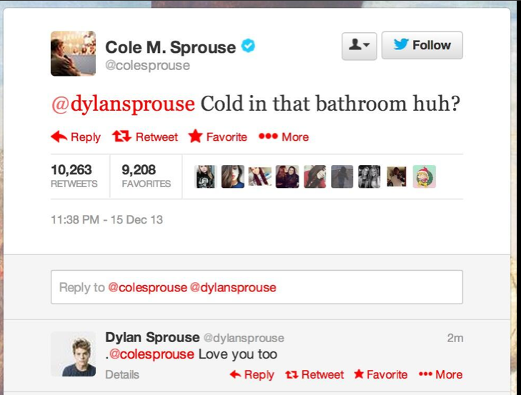Screen dimensions: 521x395
Task: Open the More options on main tweet
Action: (284, 137)
